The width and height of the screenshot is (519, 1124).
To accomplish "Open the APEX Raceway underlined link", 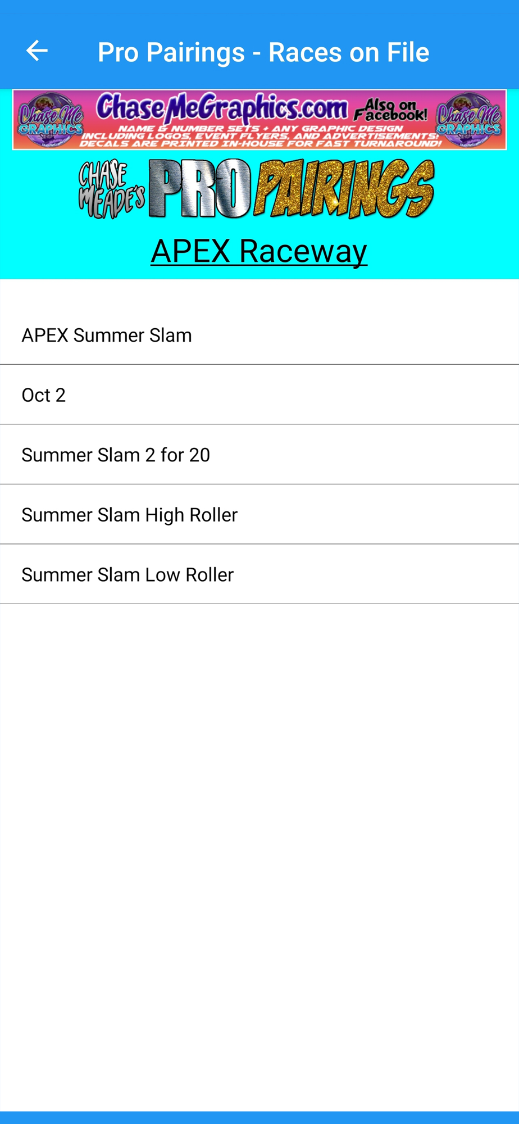I will (259, 251).
